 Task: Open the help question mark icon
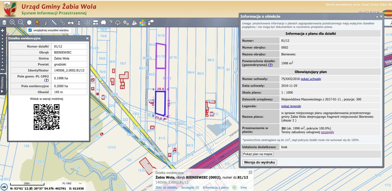111,22
